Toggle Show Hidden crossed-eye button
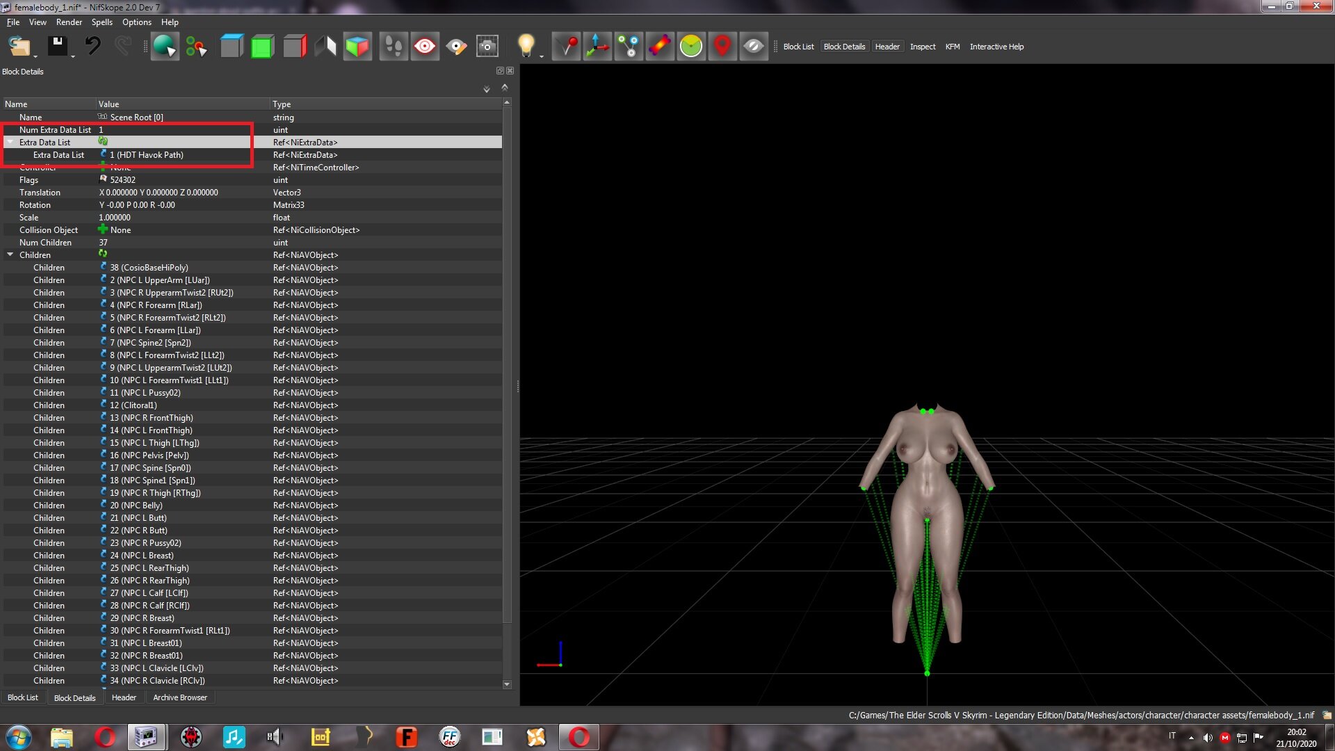 coord(754,47)
